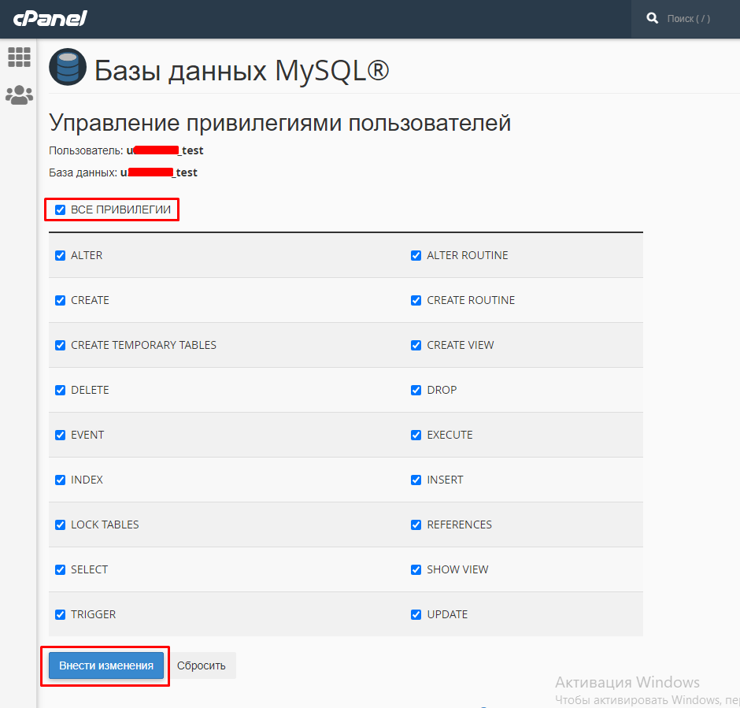Toggle the LOCK TABLES checkbox
This screenshot has width=740, height=708.
tap(61, 525)
